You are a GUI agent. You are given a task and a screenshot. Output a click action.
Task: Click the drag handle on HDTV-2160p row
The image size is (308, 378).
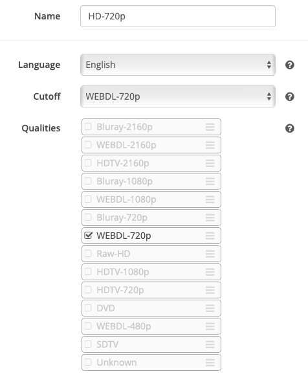210,163
